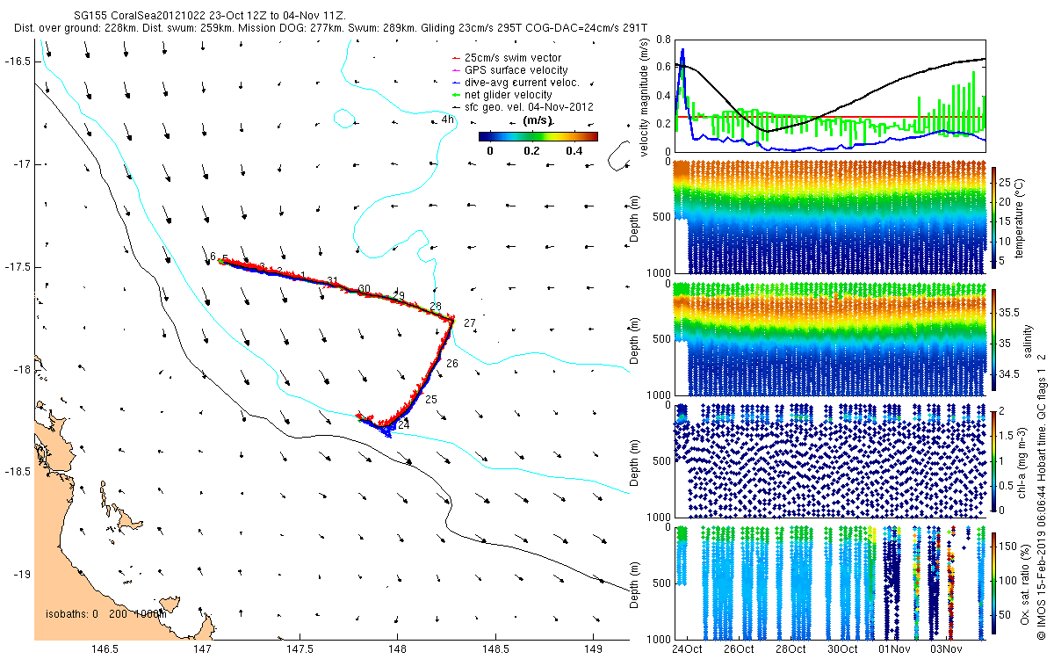Select the 'sfc geo. vel. 04-Nov-2012' legend entry
Viewport: 1054px width, 659px height.
(x=523, y=107)
